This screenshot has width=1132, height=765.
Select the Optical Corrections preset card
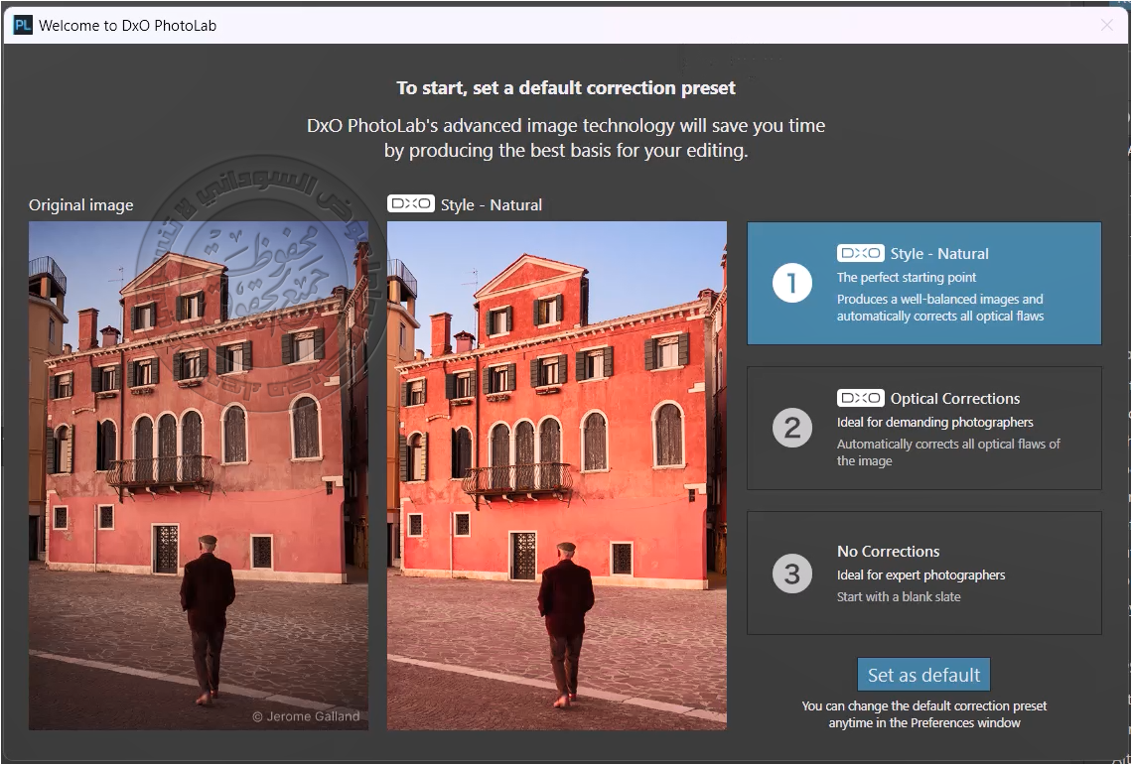(x=924, y=428)
